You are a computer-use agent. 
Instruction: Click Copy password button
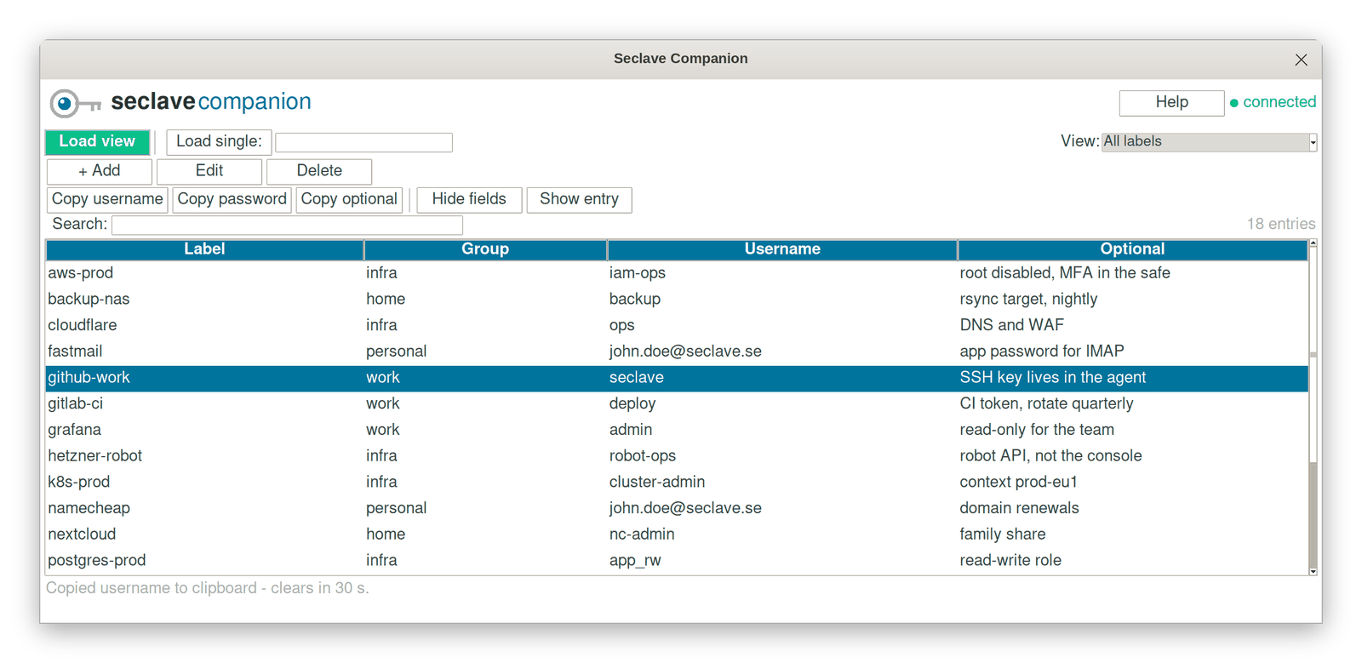click(232, 199)
